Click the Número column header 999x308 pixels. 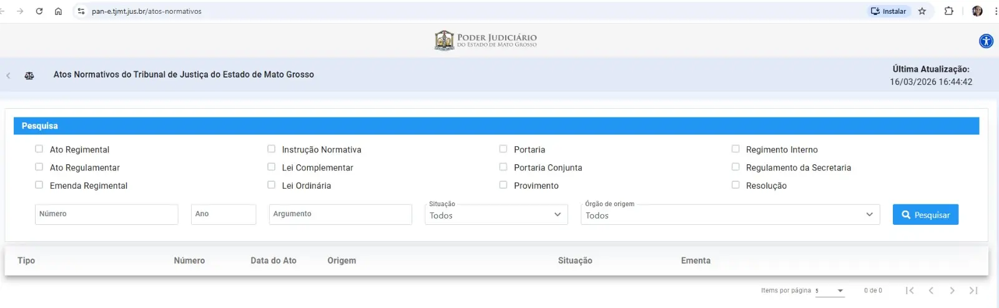189,261
